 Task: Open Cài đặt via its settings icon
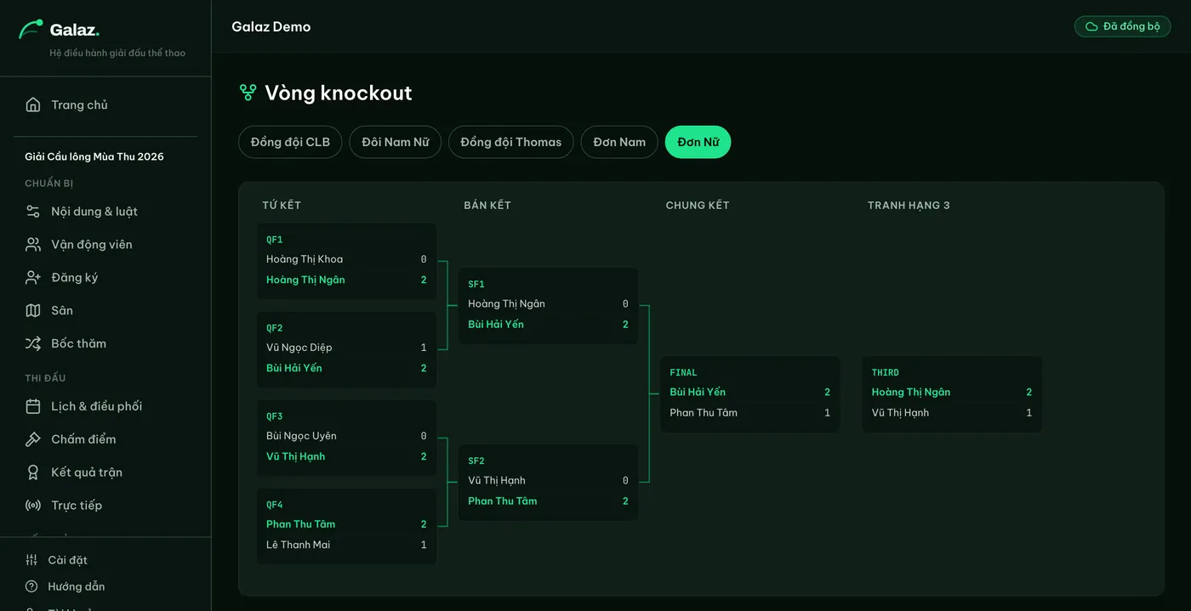click(31, 560)
